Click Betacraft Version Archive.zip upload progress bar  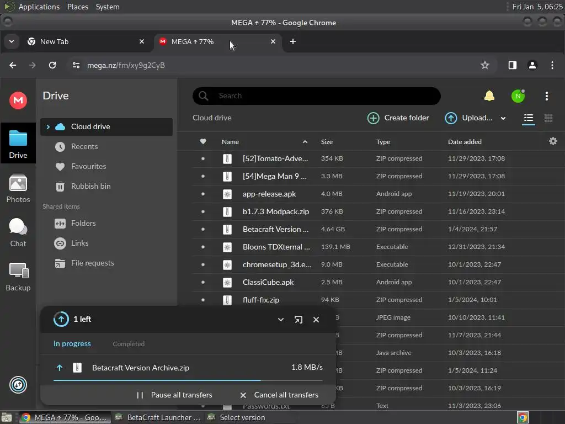[x=188, y=380]
